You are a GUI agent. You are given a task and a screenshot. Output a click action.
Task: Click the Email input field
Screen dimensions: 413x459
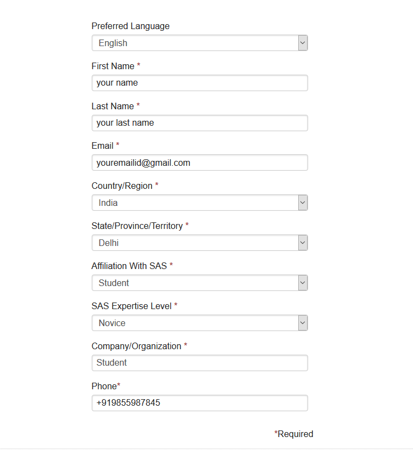click(199, 163)
